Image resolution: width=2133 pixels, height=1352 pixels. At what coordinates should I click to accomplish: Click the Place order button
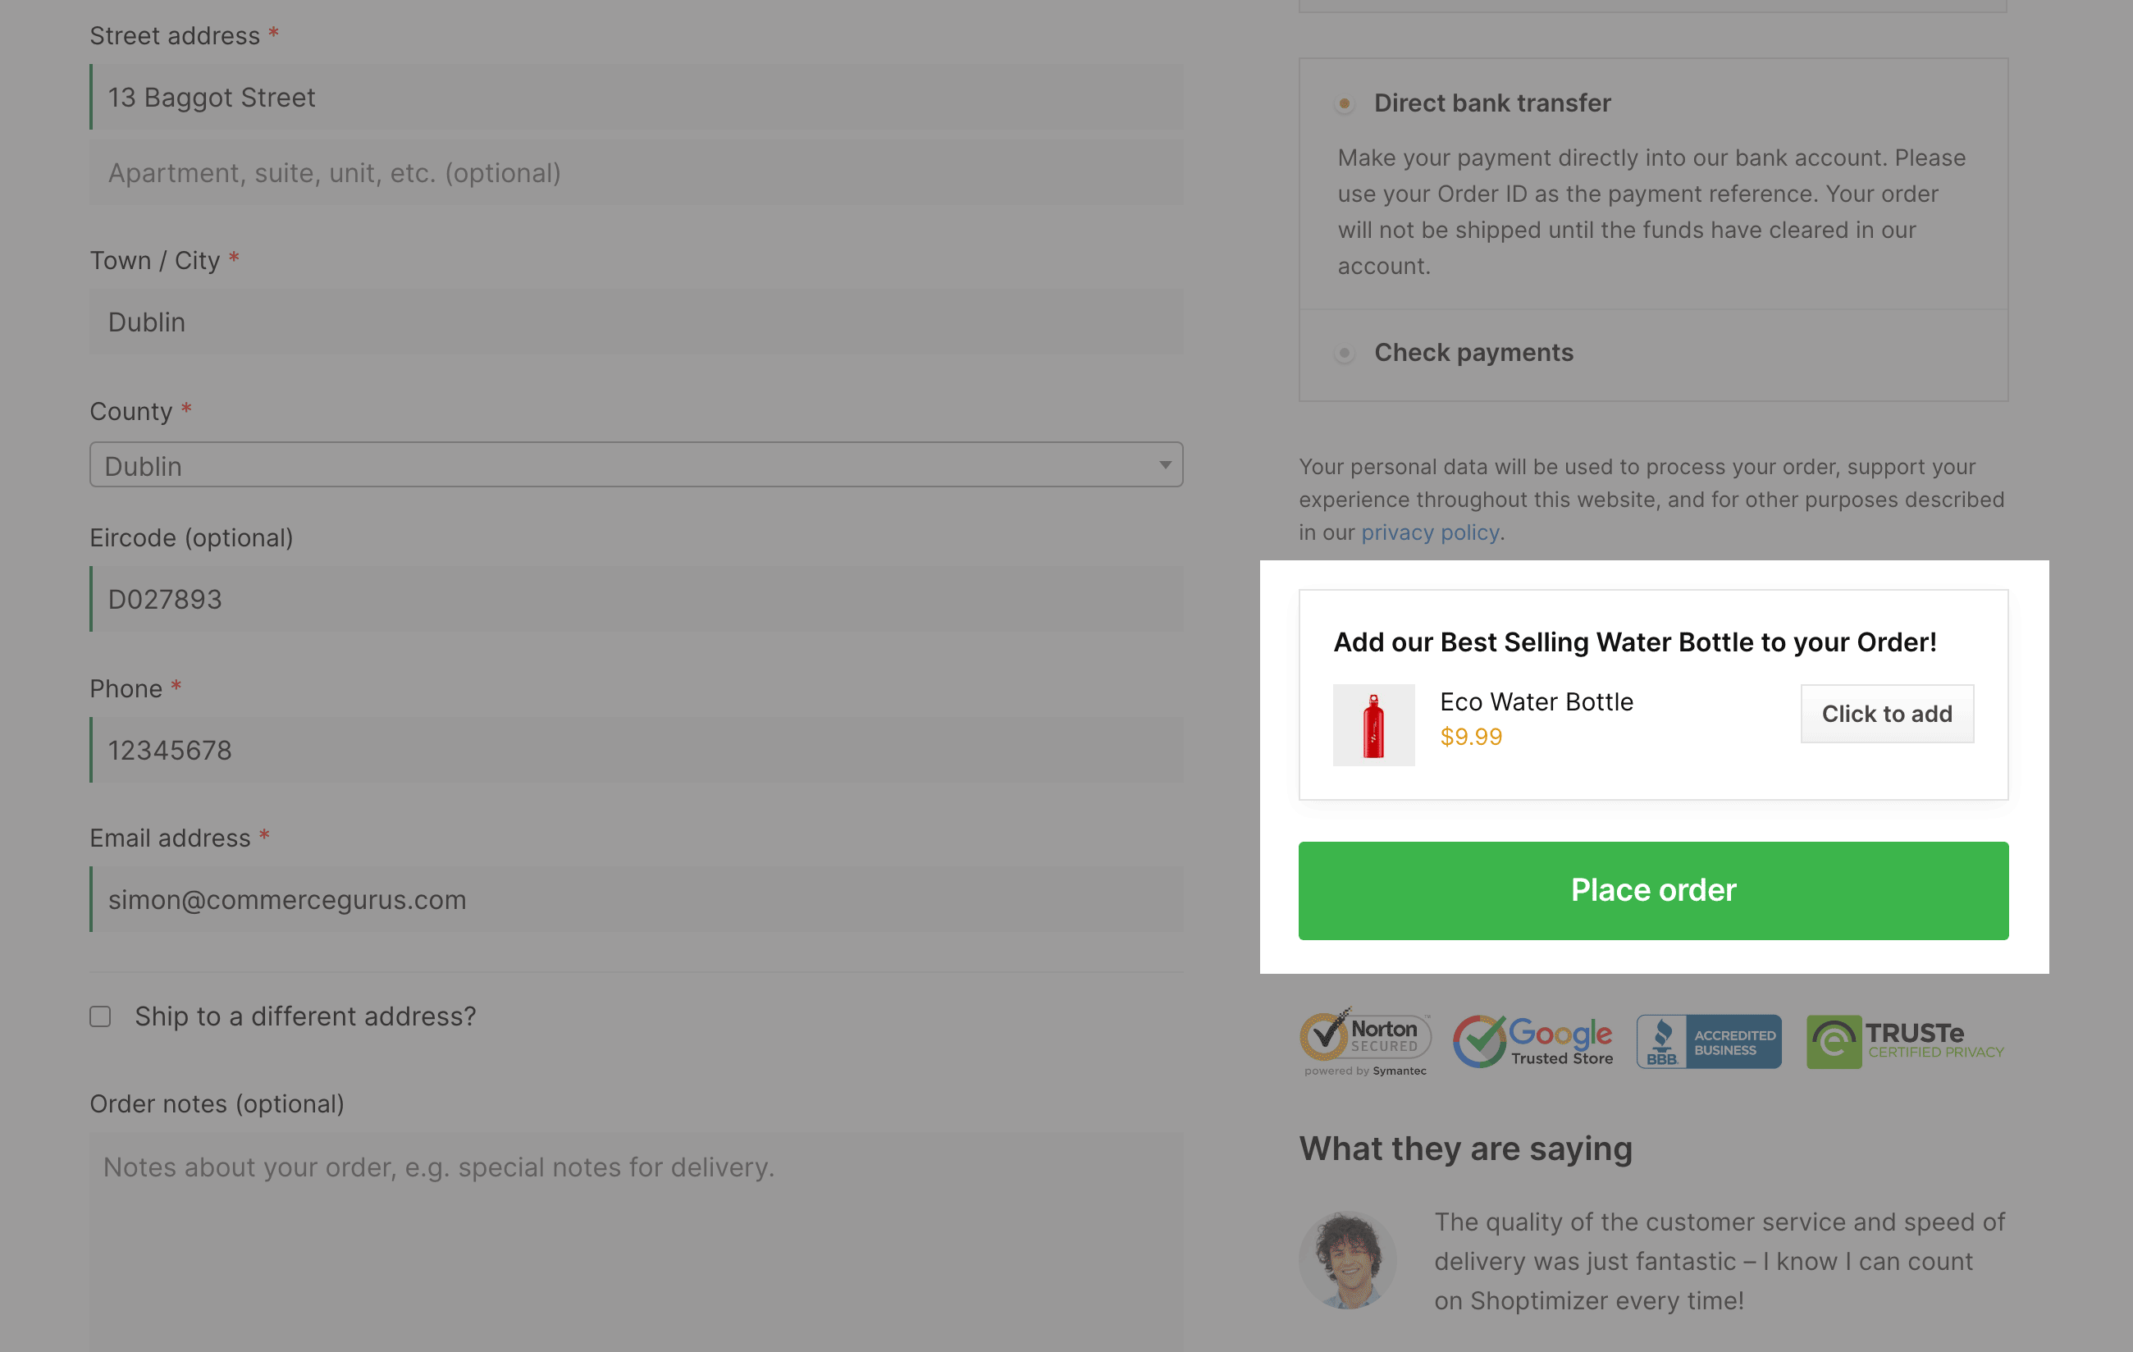click(1653, 890)
